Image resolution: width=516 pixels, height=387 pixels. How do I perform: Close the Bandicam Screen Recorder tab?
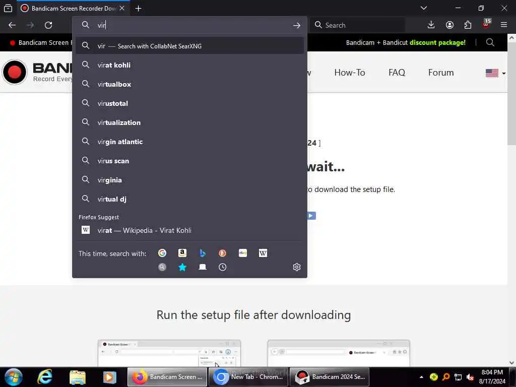122,8
